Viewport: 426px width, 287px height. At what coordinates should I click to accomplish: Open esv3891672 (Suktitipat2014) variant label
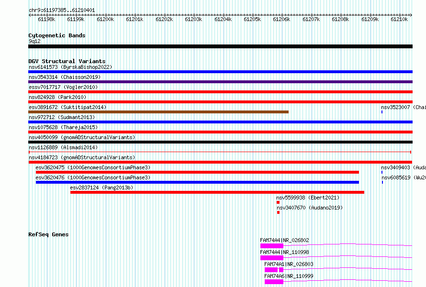67,107
